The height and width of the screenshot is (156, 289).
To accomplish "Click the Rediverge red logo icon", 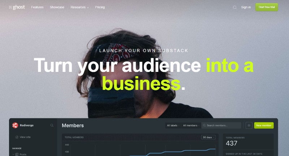I will [x=15, y=125].
